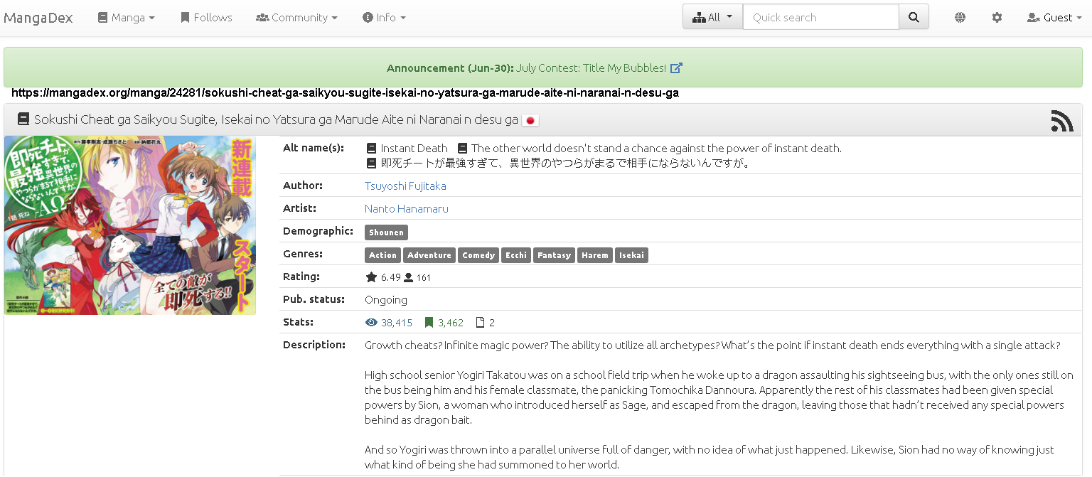The image size is (1092, 477).
Task: Open the settings gear icon
Action: click(997, 18)
